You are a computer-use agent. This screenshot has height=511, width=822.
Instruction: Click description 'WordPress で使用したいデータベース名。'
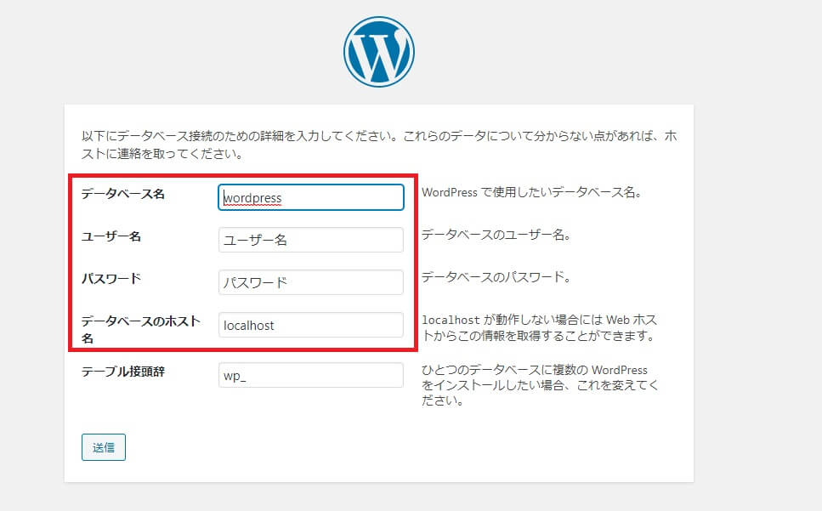pyautogui.click(x=532, y=192)
